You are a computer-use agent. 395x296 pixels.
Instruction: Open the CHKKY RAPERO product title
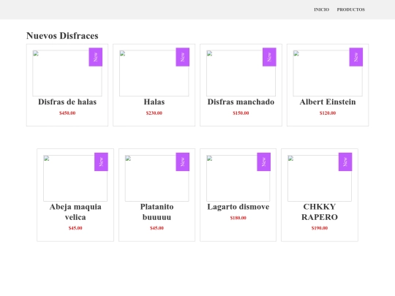pos(320,212)
